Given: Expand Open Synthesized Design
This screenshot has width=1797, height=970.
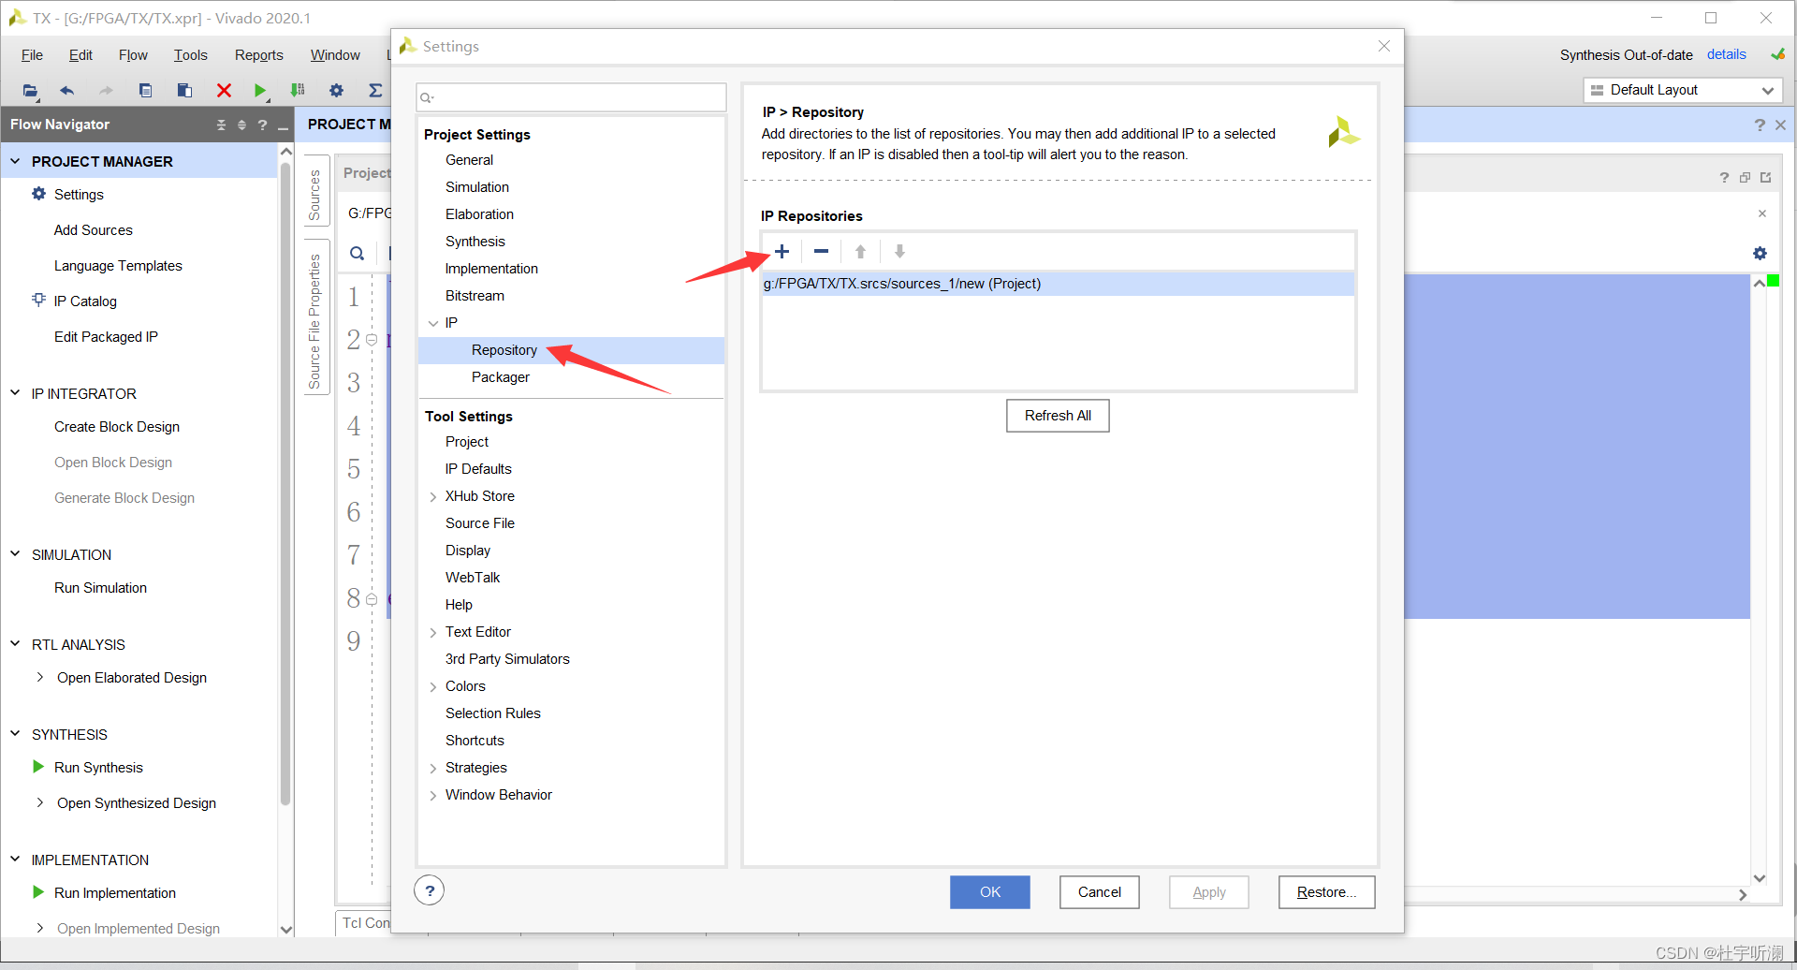Looking at the screenshot, I should tap(40, 802).
